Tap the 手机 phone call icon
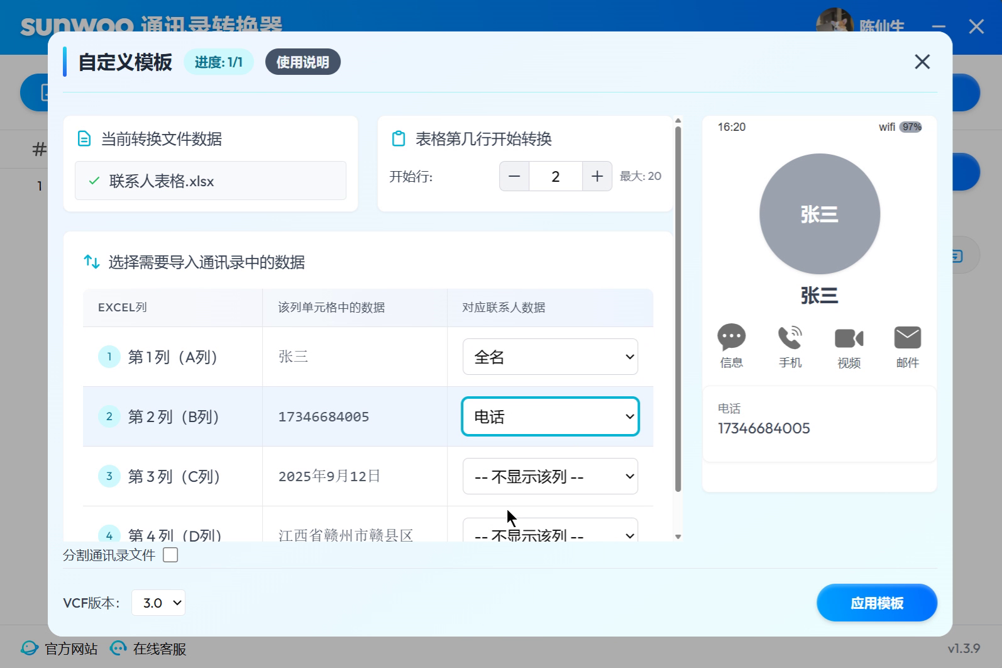Image resolution: width=1002 pixels, height=668 pixels. pos(790,337)
